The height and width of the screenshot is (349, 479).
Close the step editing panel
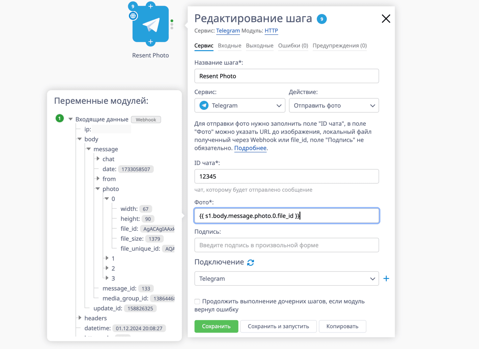[x=386, y=19]
